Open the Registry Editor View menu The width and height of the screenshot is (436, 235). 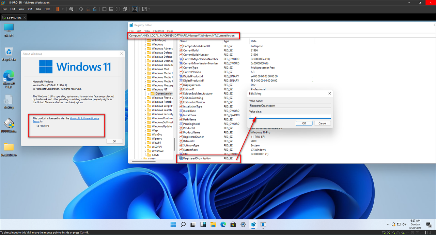[147, 31]
